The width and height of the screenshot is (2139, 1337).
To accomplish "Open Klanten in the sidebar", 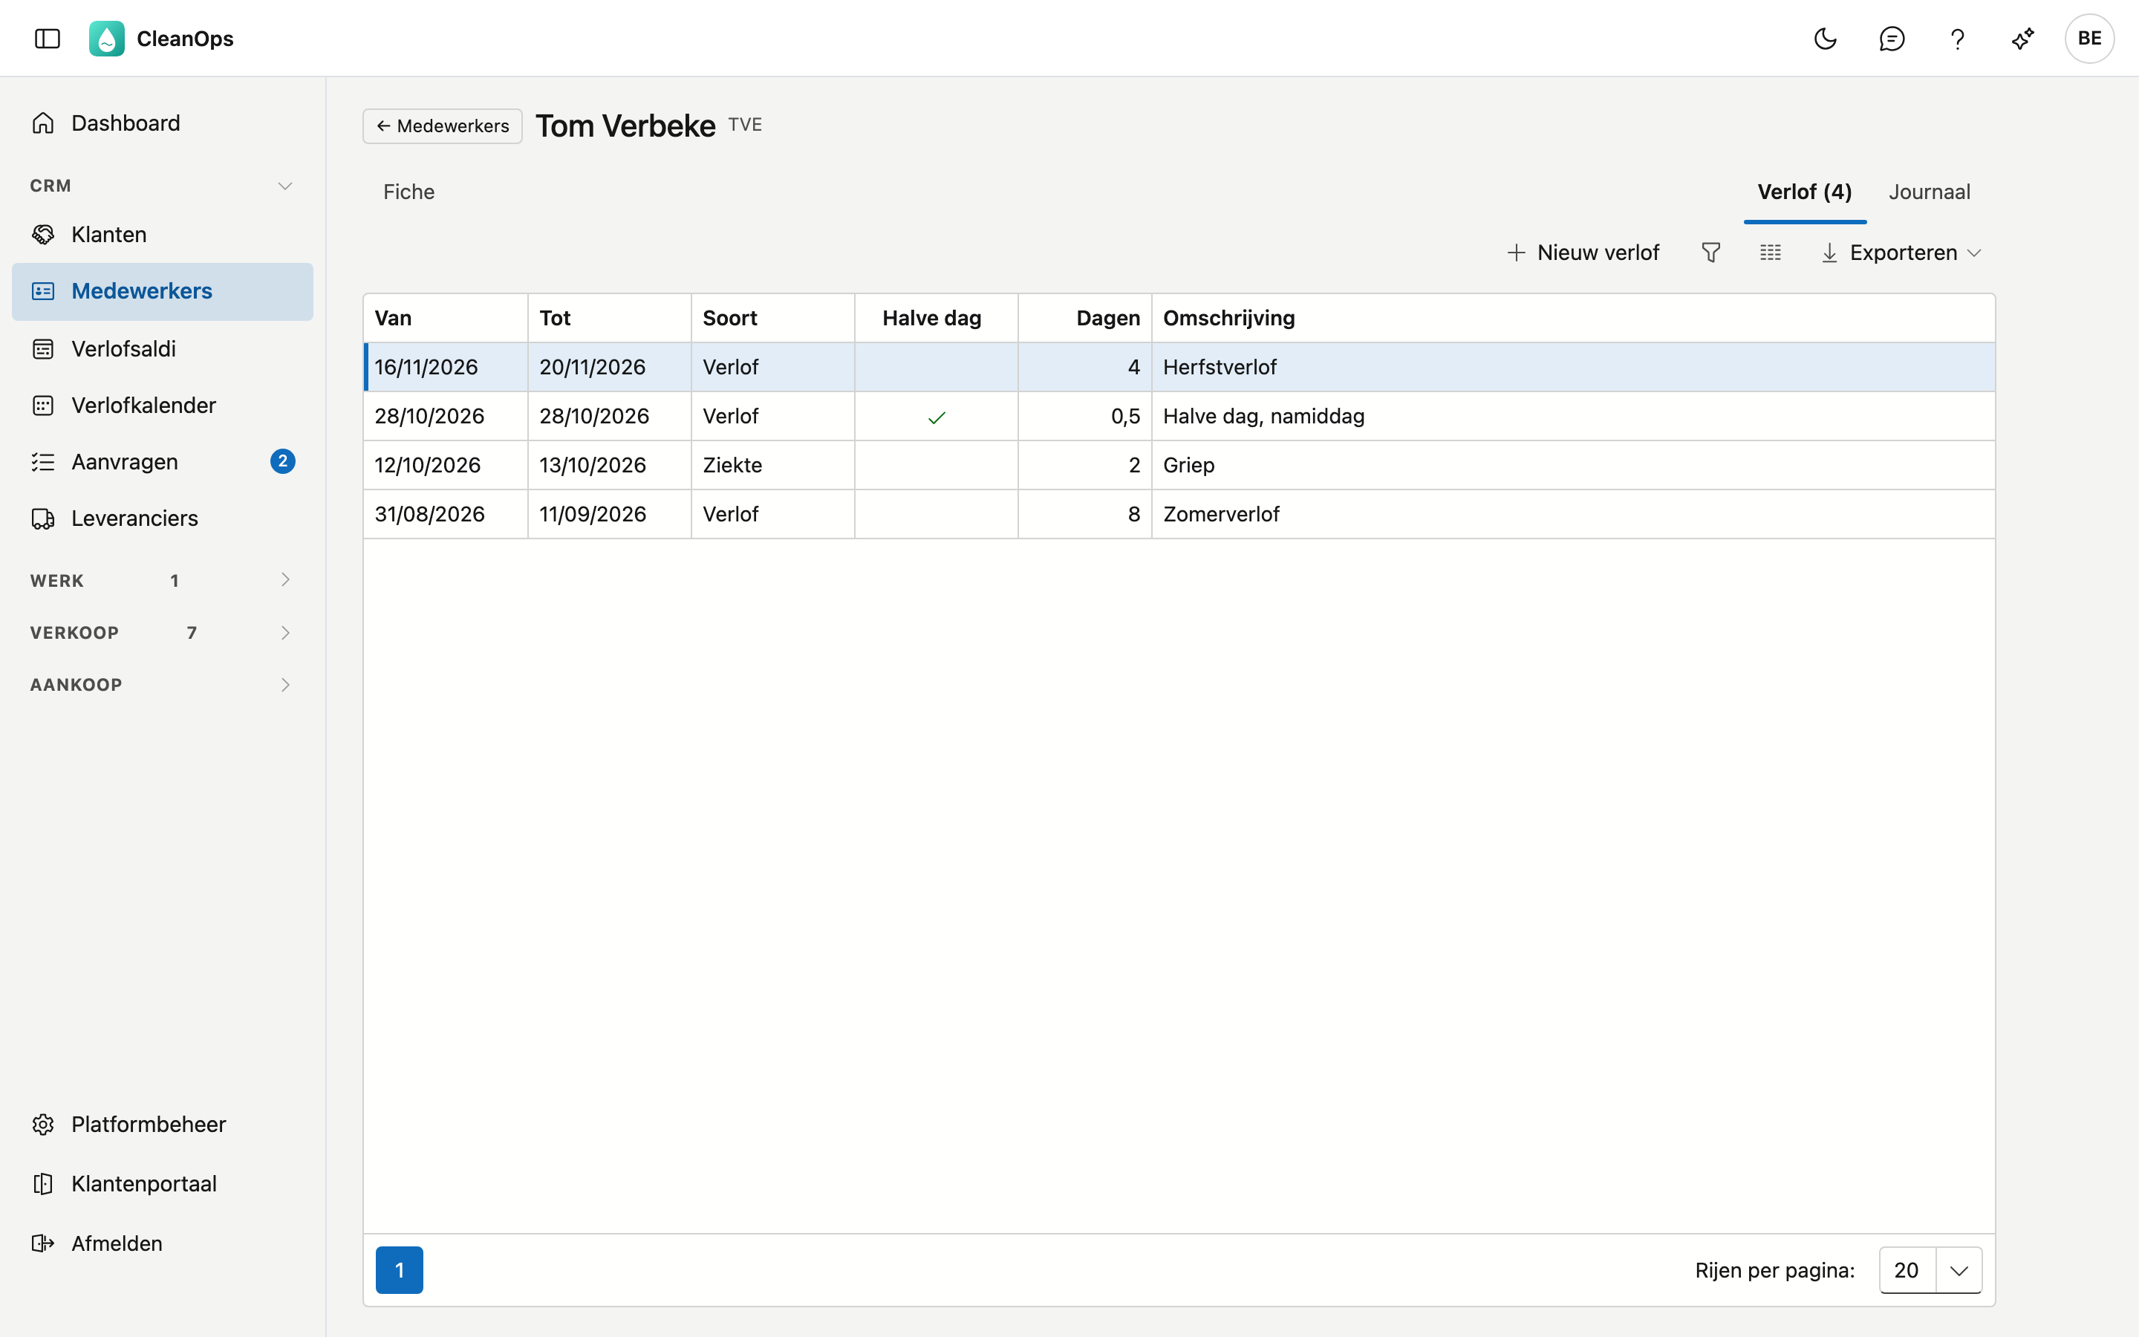I will [163, 234].
